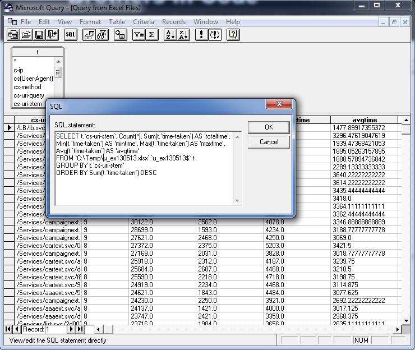Viewport: 415px width, 350px height.
Task: Click the Record number input field
Action: [x=56, y=329]
